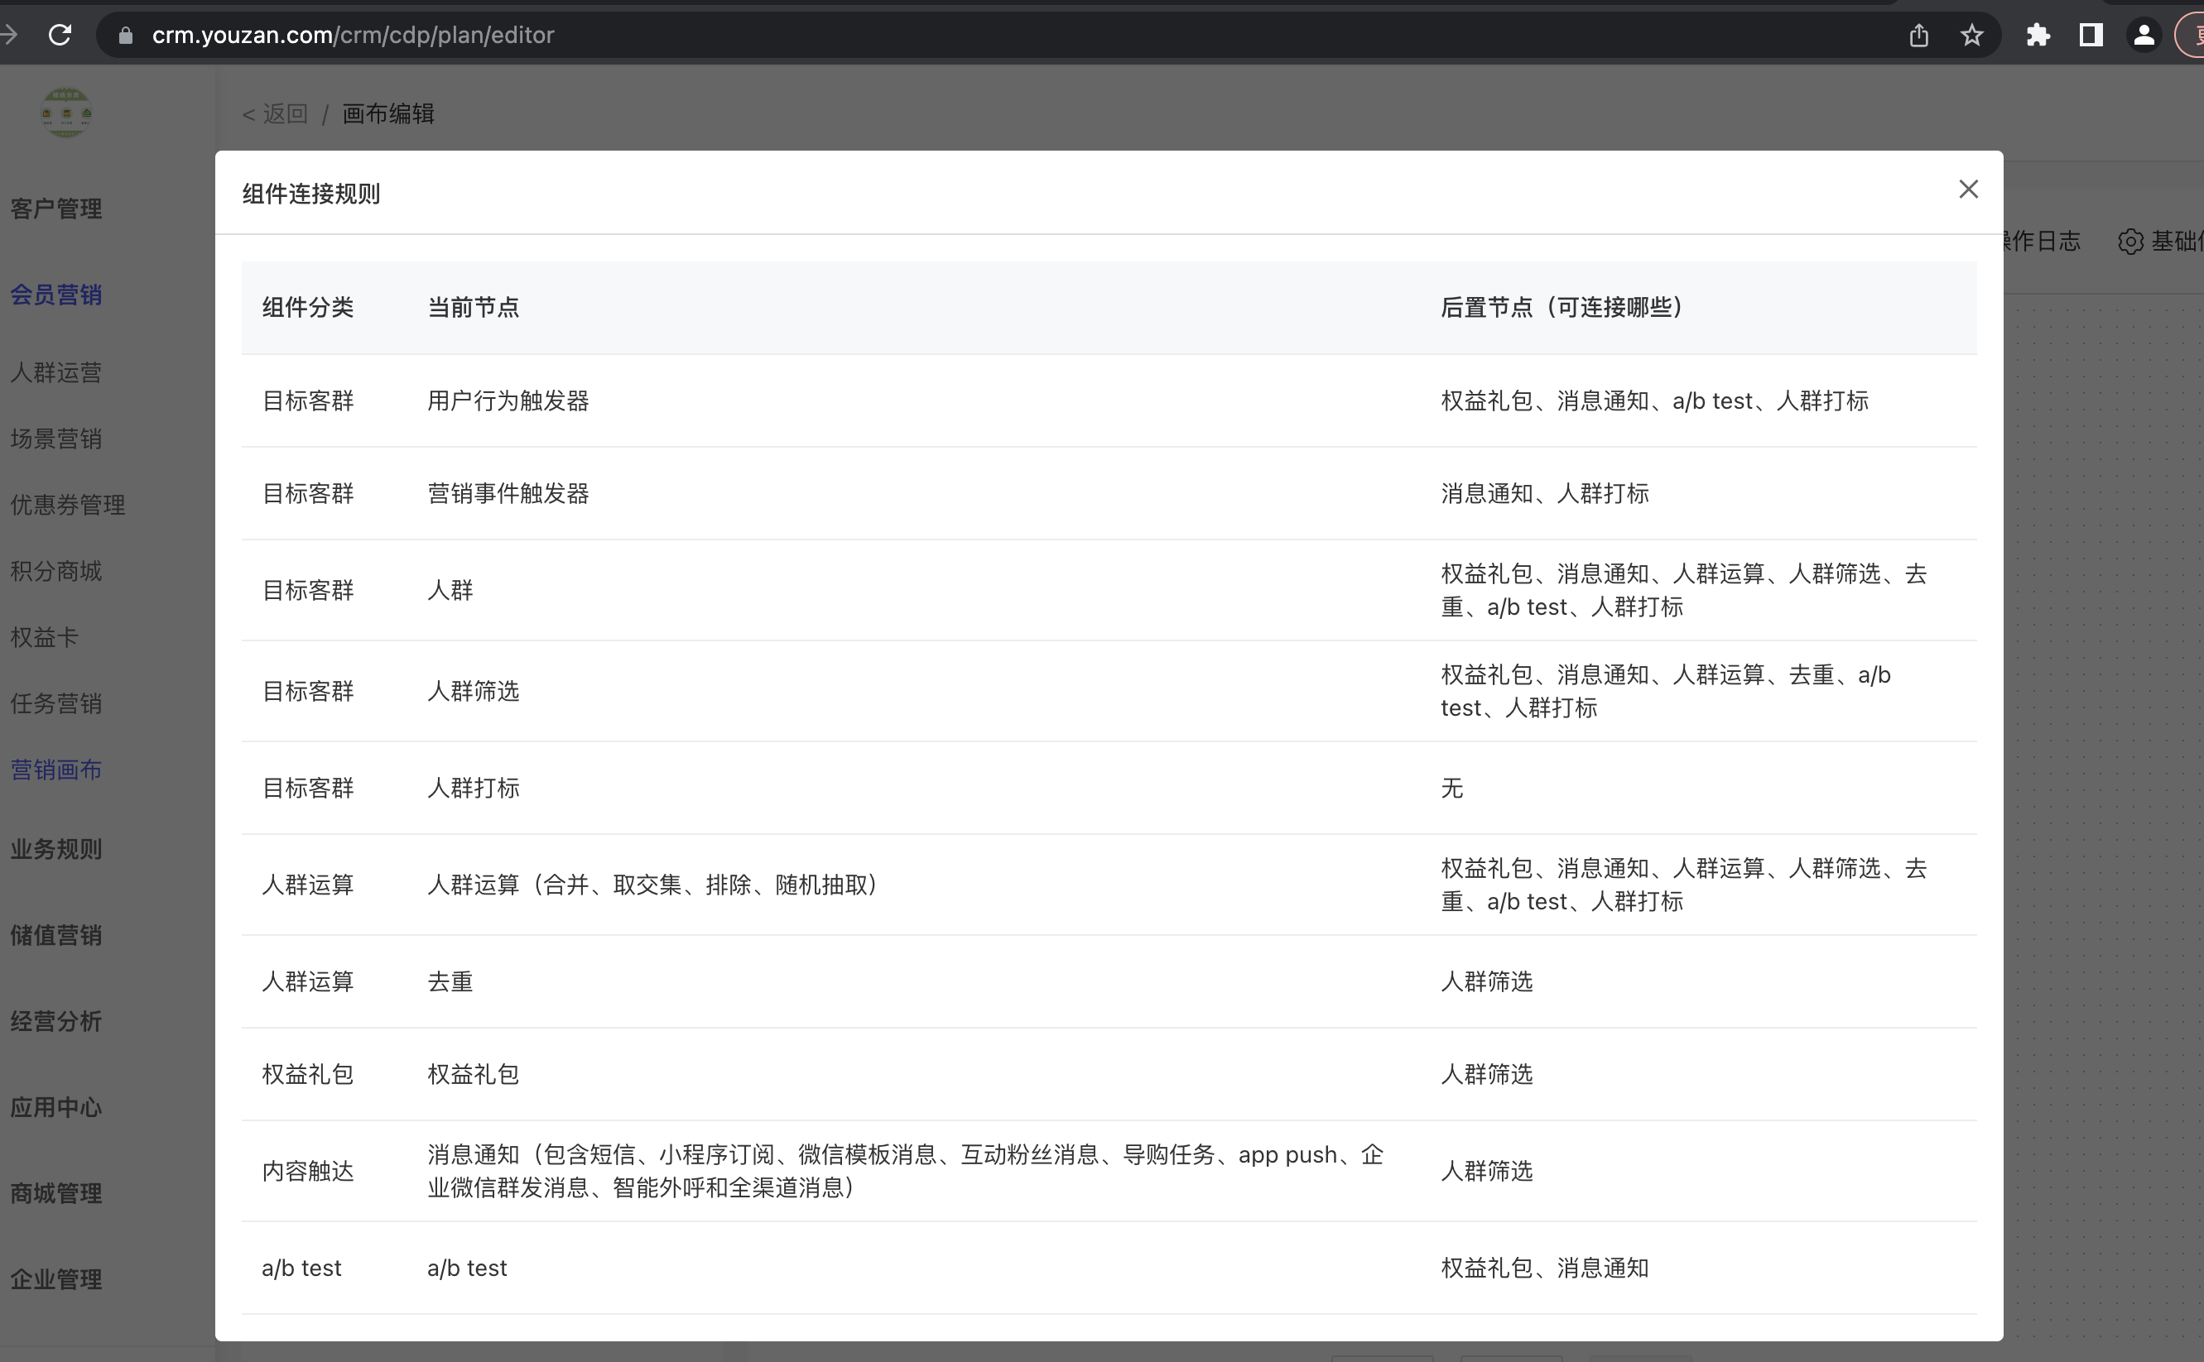Image resolution: width=2204 pixels, height=1362 pixels.
Task: Click the lock icon in address bar
Action: point(126,35)
